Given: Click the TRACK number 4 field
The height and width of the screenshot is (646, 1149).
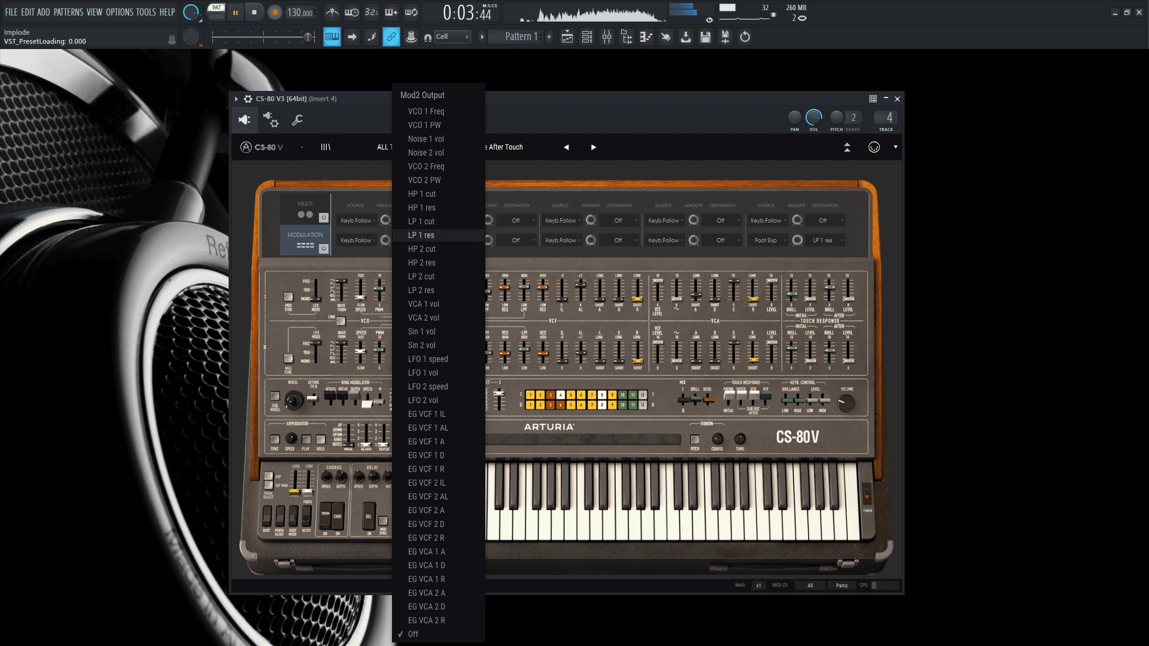Looking at the screenshot, I should tap(886, 118).
